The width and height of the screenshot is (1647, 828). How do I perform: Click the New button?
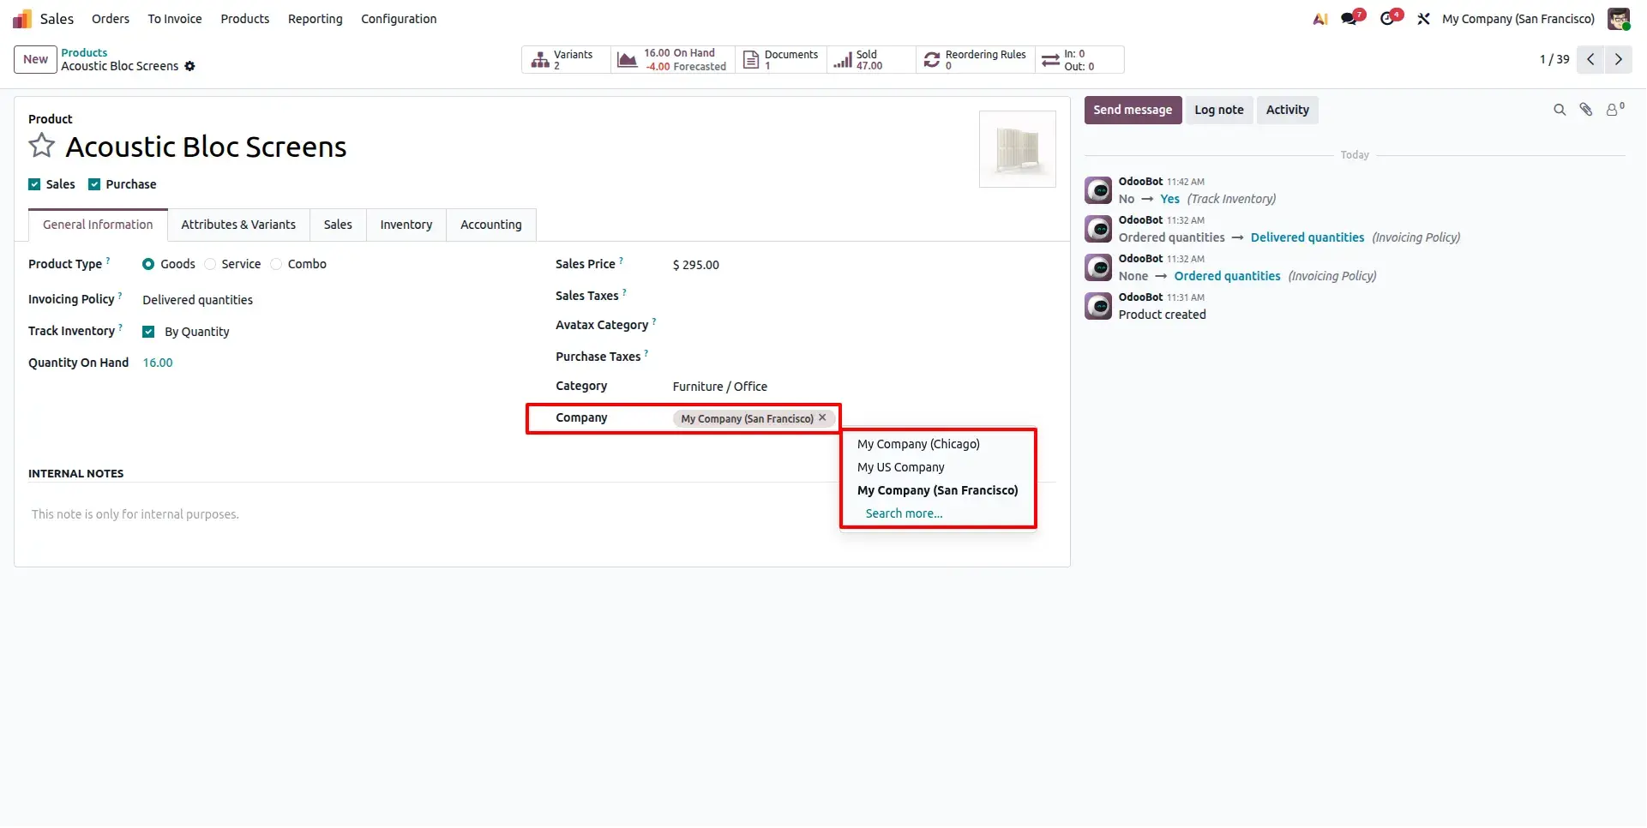pos(35,59)
